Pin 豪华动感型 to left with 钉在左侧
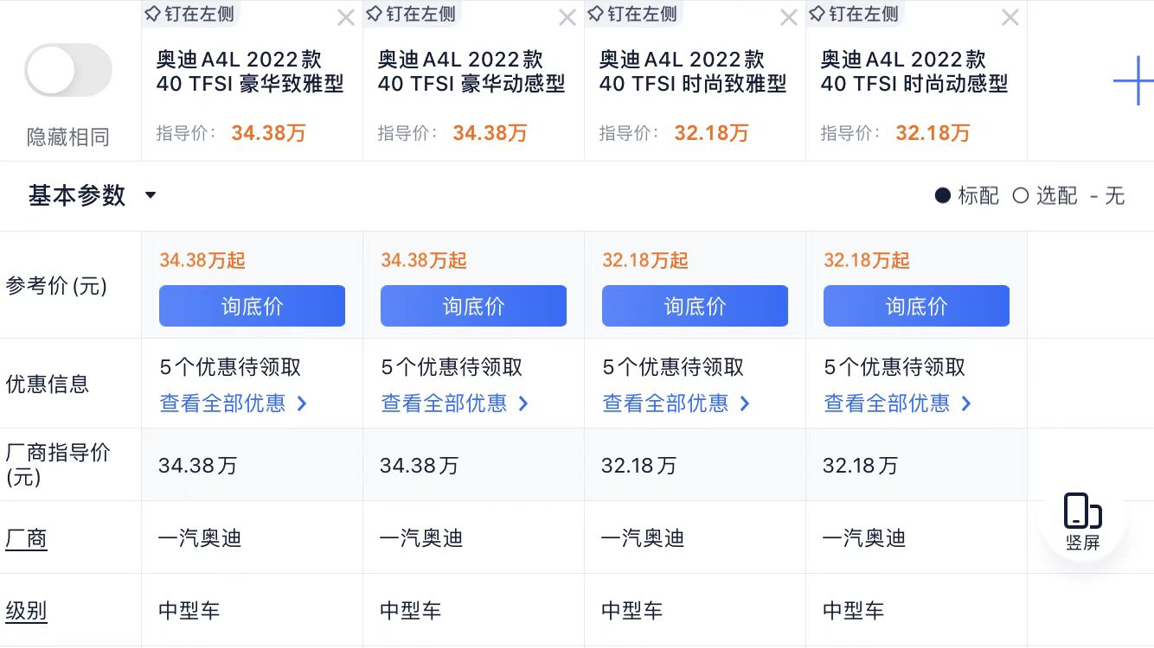1154x648 pixels. pyautogui.click(x=412, y=14)
